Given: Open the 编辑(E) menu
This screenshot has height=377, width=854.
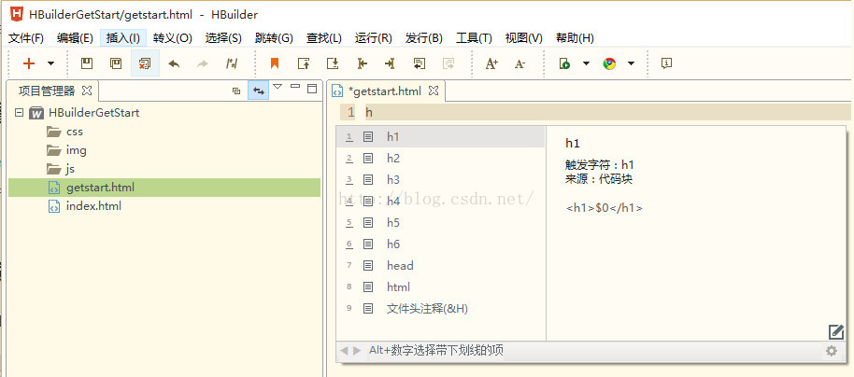Looking at the screenshot, I should [x=75, y=38].
